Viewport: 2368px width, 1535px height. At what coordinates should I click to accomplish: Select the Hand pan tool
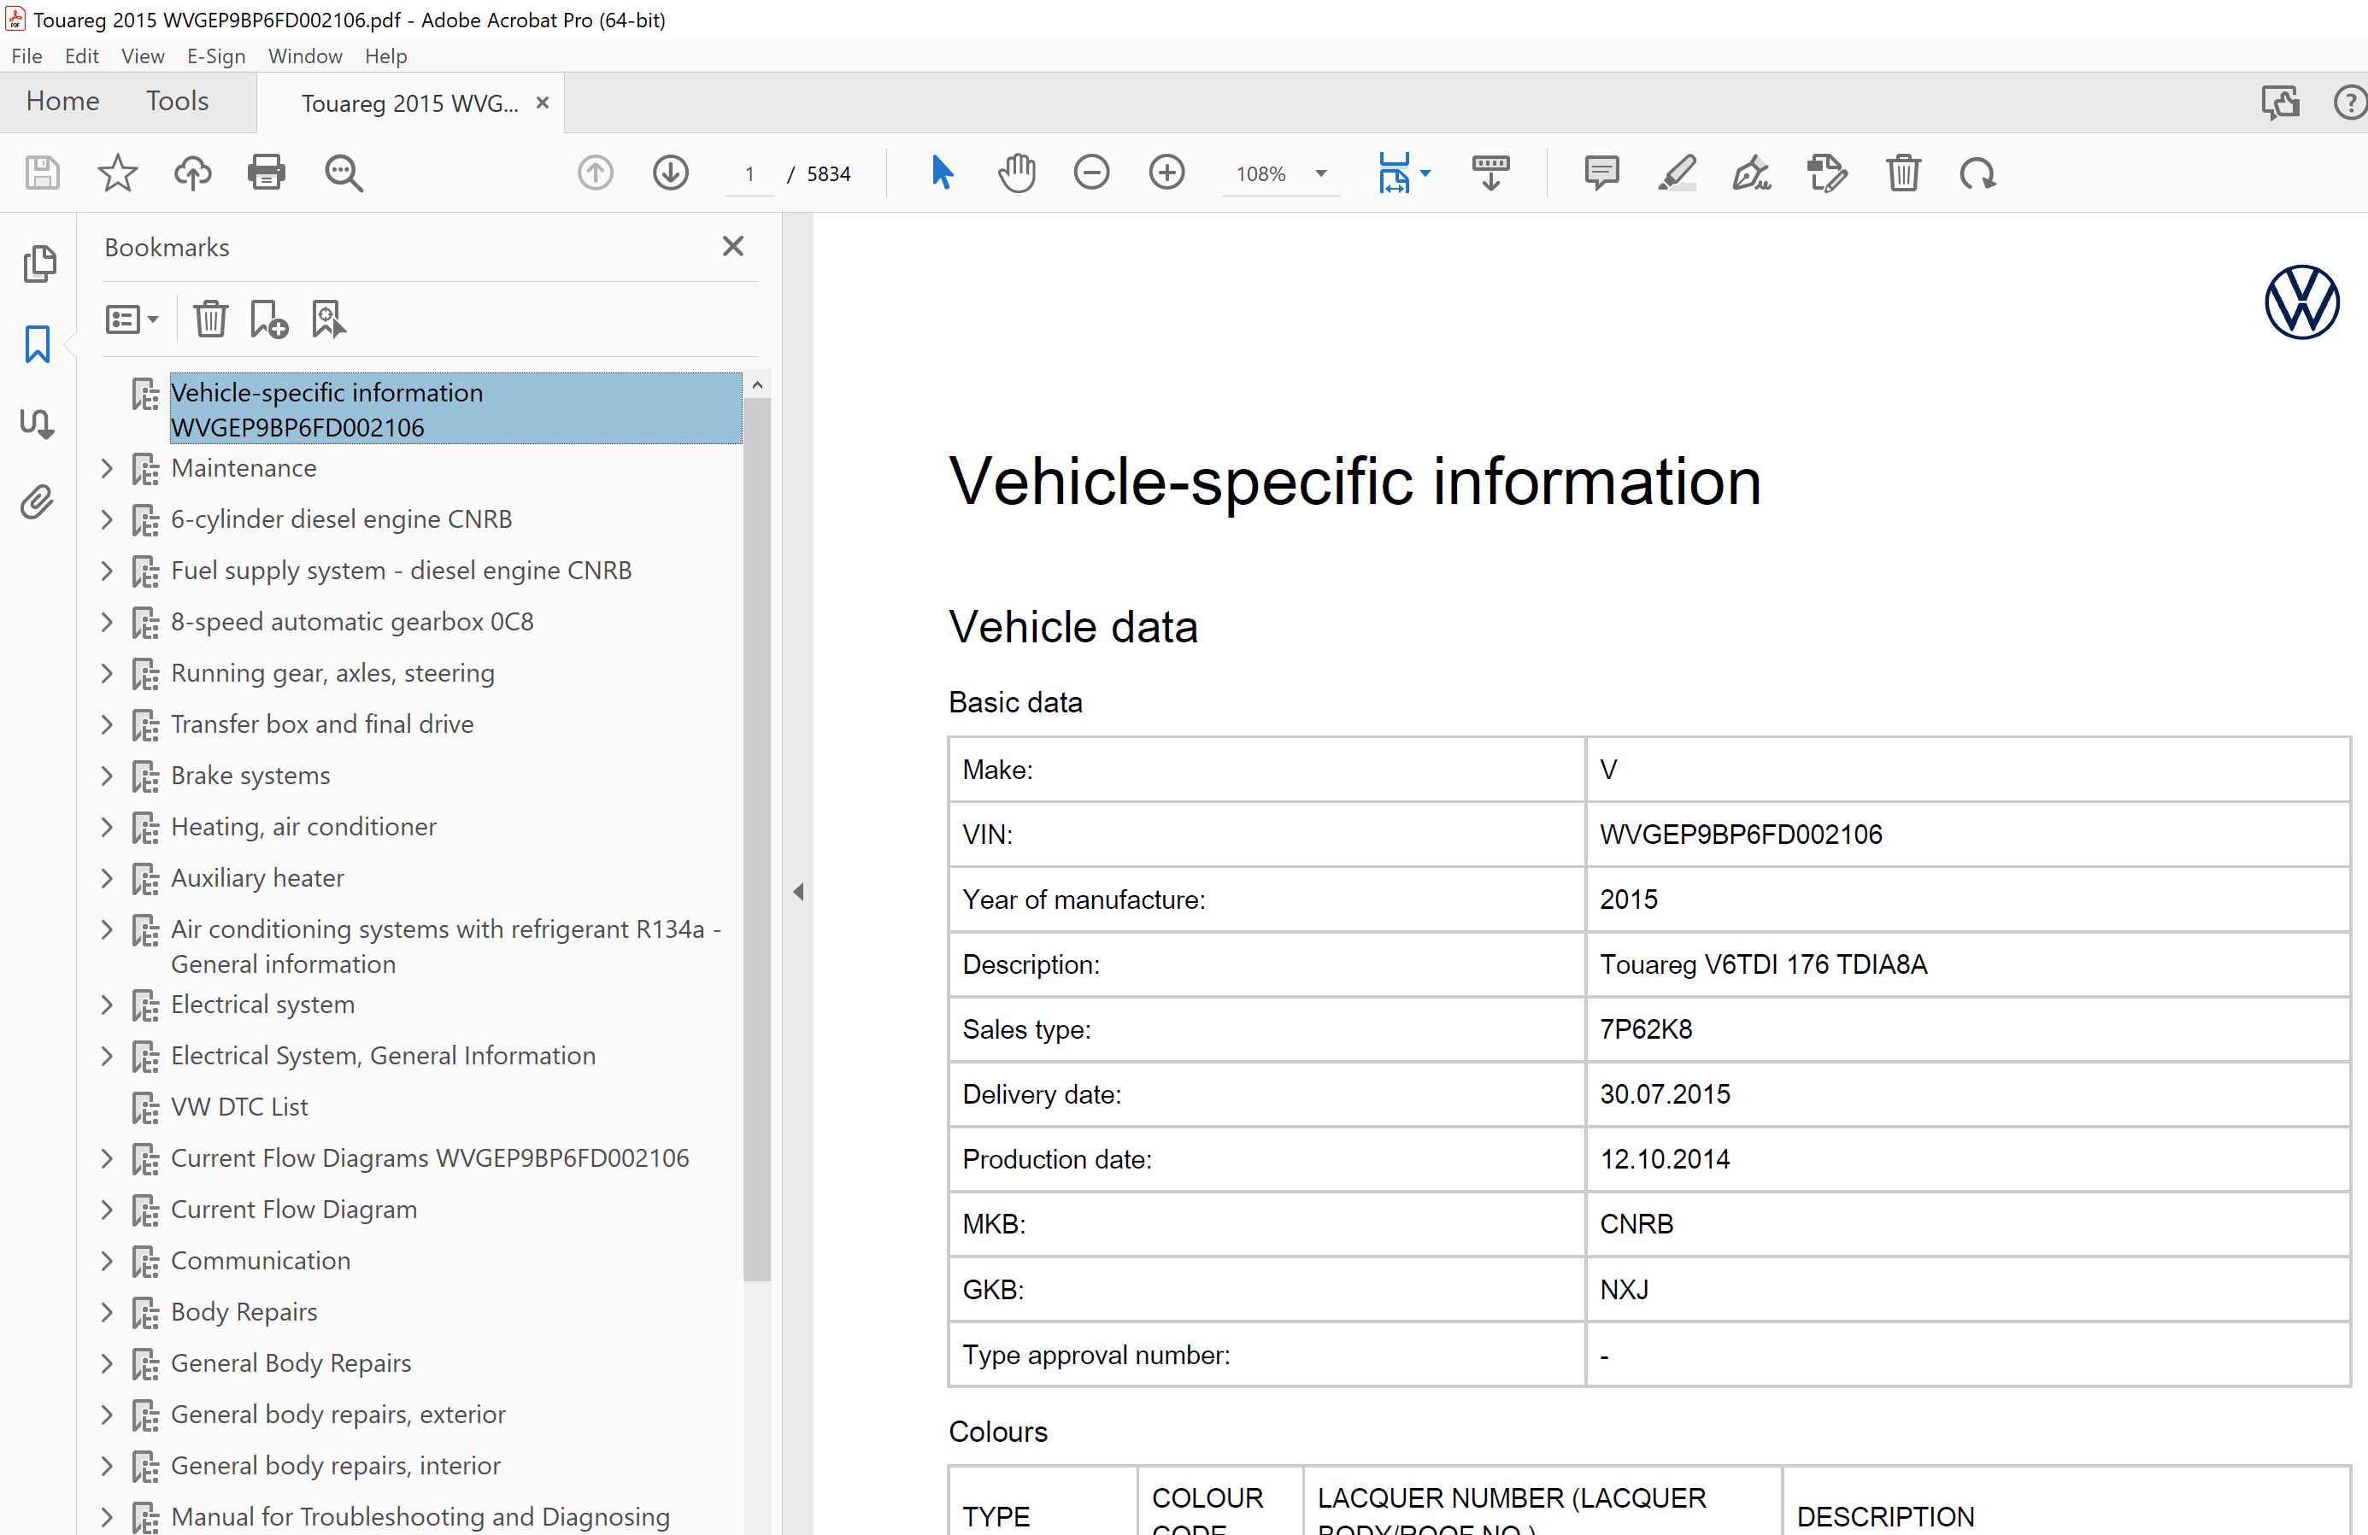click(x=1016, y=173)
